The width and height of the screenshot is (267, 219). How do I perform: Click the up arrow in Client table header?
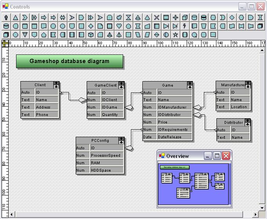point(56,83)
